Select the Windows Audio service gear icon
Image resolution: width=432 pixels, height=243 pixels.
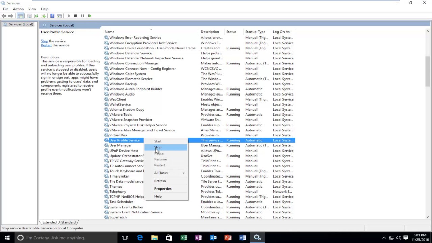[x=106, y=94]
